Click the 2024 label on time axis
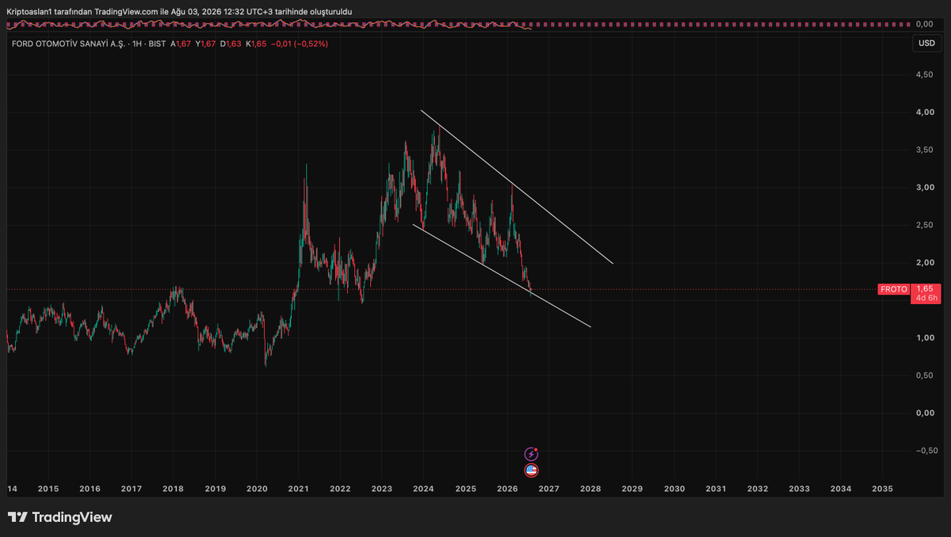Viewport: 951px width, 537px height. tap(423, 489)
